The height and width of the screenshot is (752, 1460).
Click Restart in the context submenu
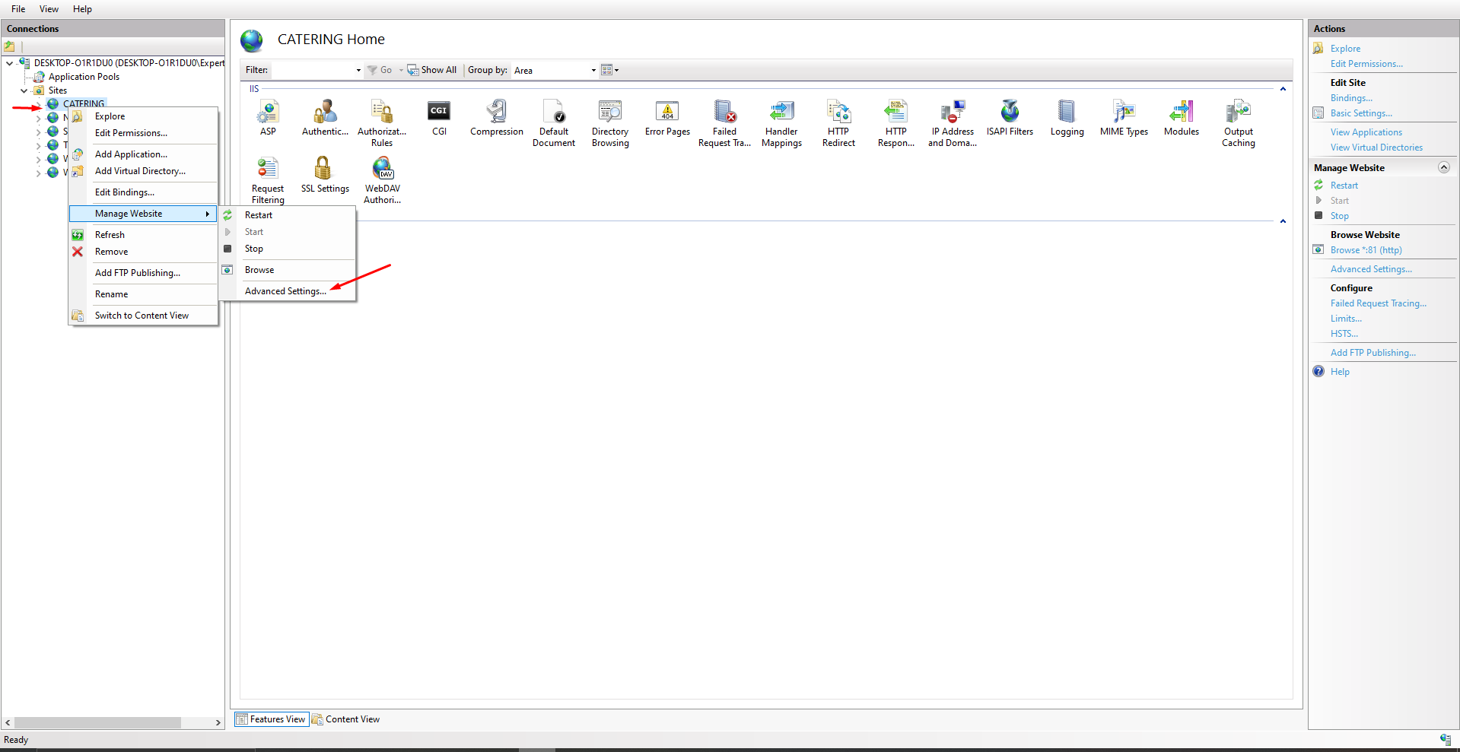pyautogui.click(x=259, y=215)
